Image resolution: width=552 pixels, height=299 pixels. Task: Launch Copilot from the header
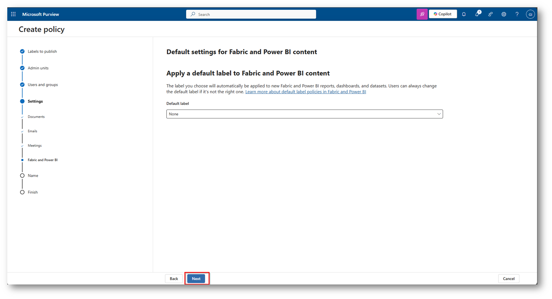[x=443, y=14]
